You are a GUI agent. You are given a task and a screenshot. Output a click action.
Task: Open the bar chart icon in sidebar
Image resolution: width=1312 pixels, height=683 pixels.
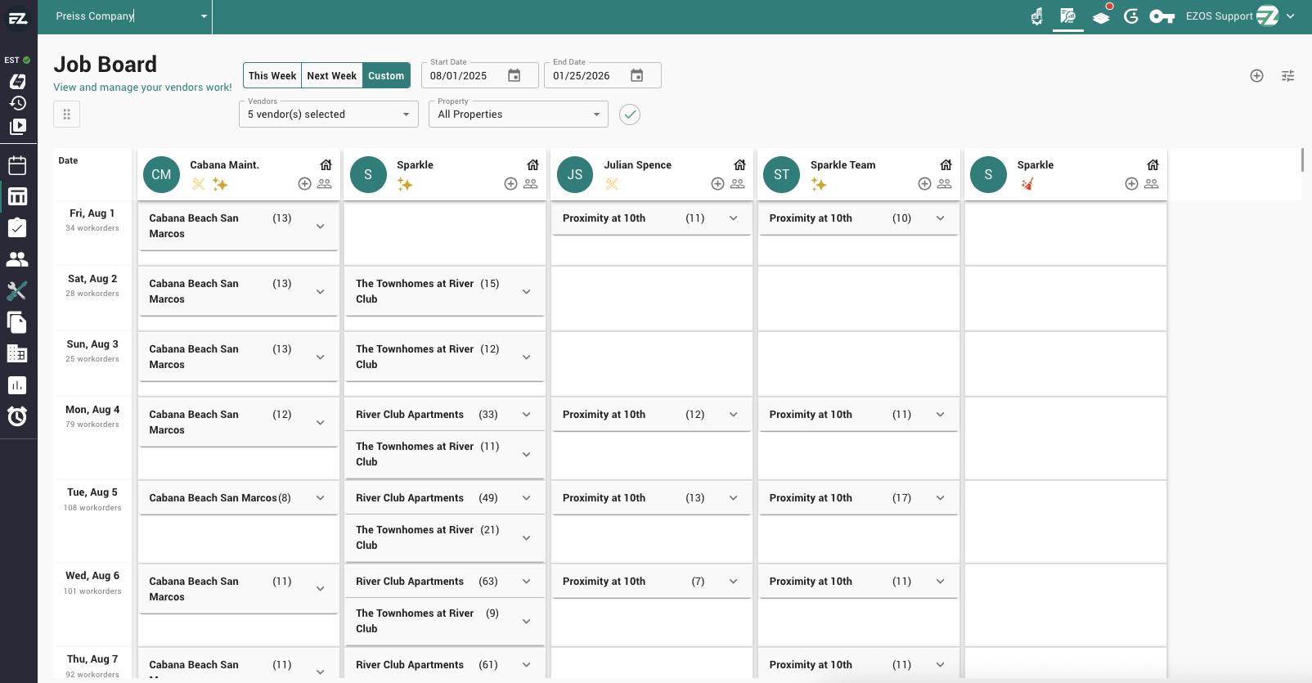[17, 385]
